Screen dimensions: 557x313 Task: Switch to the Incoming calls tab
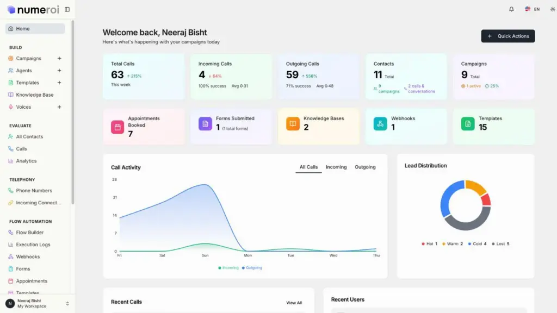click(336, 167)
